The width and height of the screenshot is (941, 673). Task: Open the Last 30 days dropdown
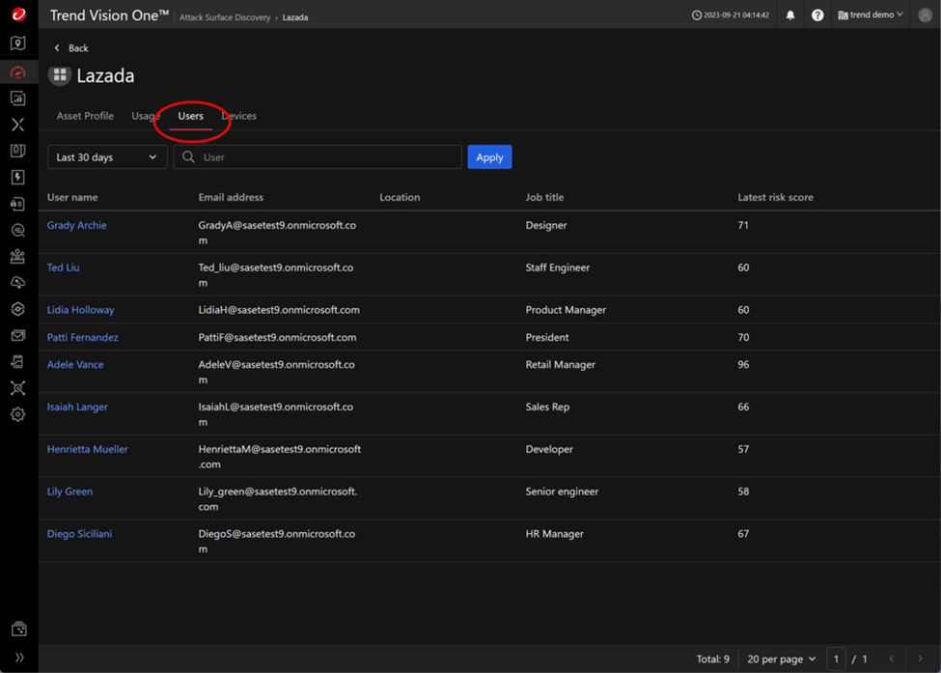pos(107,156)
